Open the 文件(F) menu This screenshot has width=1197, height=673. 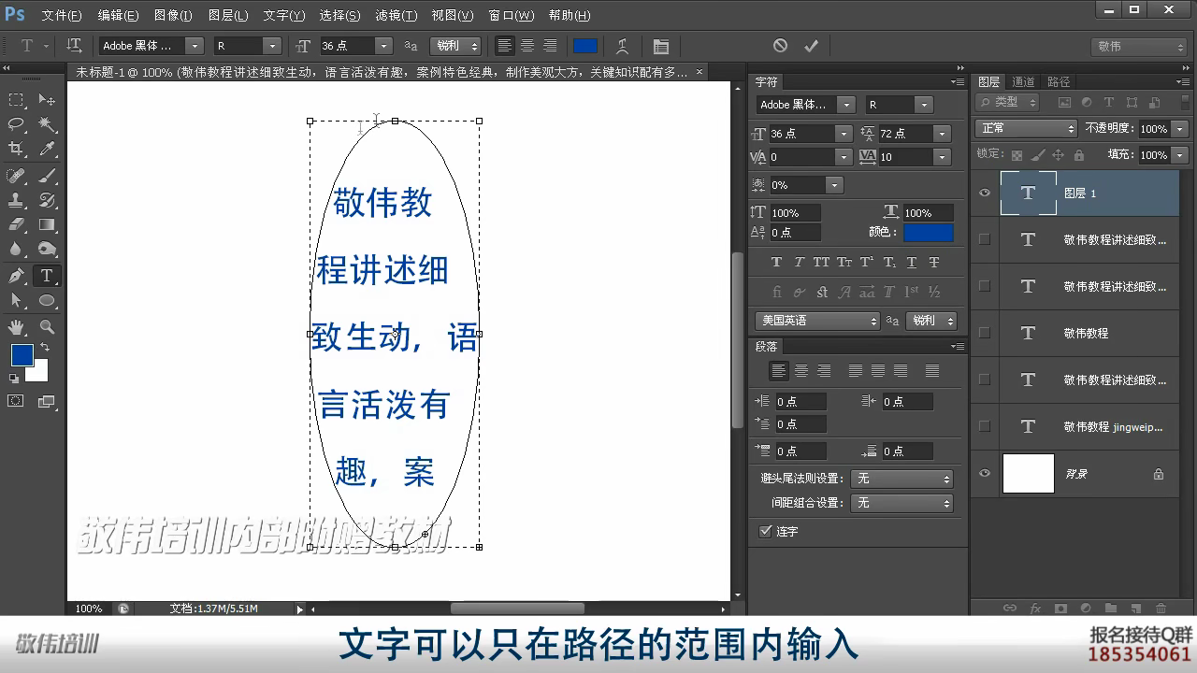point(62,15)
